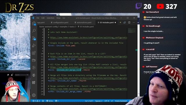Expand the examples breadcrumb

point(64,27)
